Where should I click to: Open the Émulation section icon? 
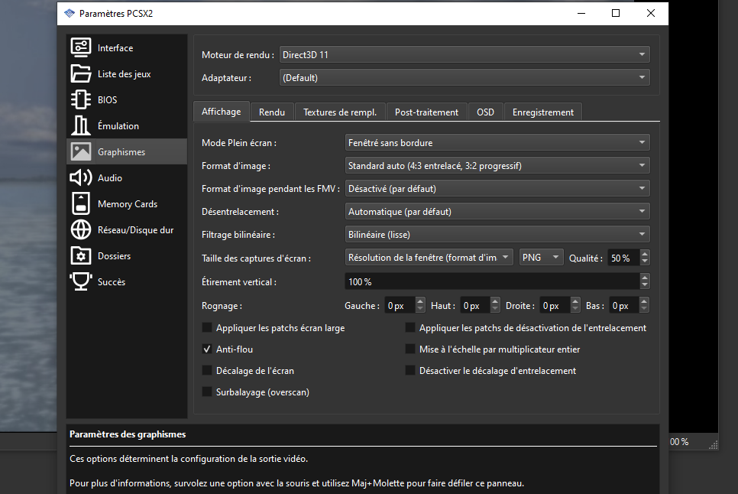click(80, 126)
